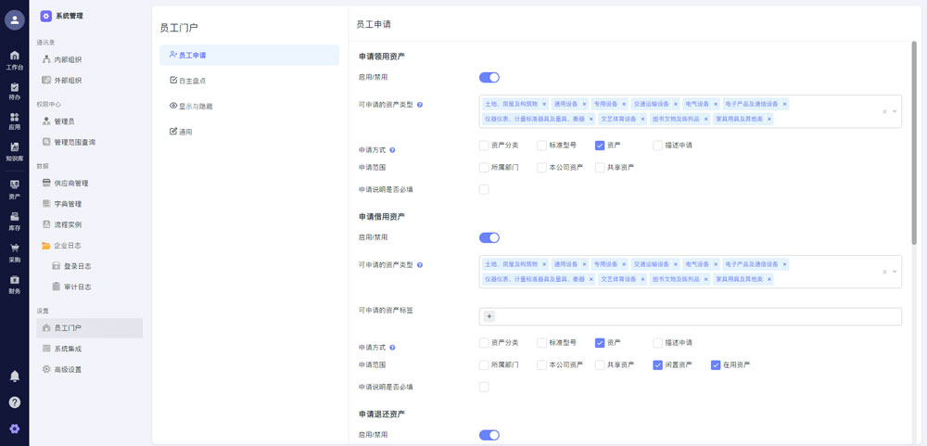Remove 专用设备 tag in 申请领用资产
927x446 pixels.
pyautogui.click(x=624, y=104)
